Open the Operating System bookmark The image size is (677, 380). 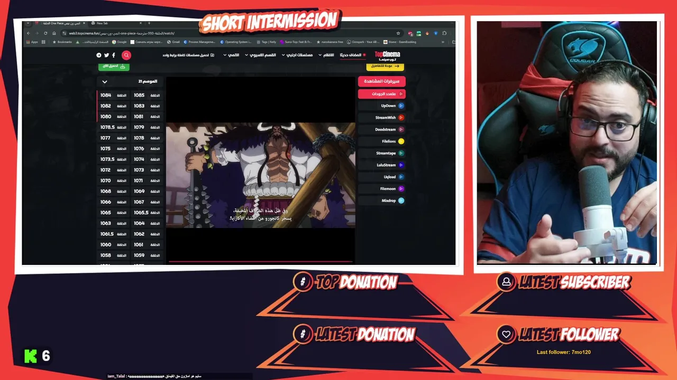[x=236, y=42]
